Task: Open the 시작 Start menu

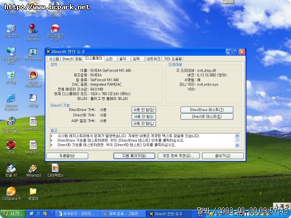Action: coord(13,213)
